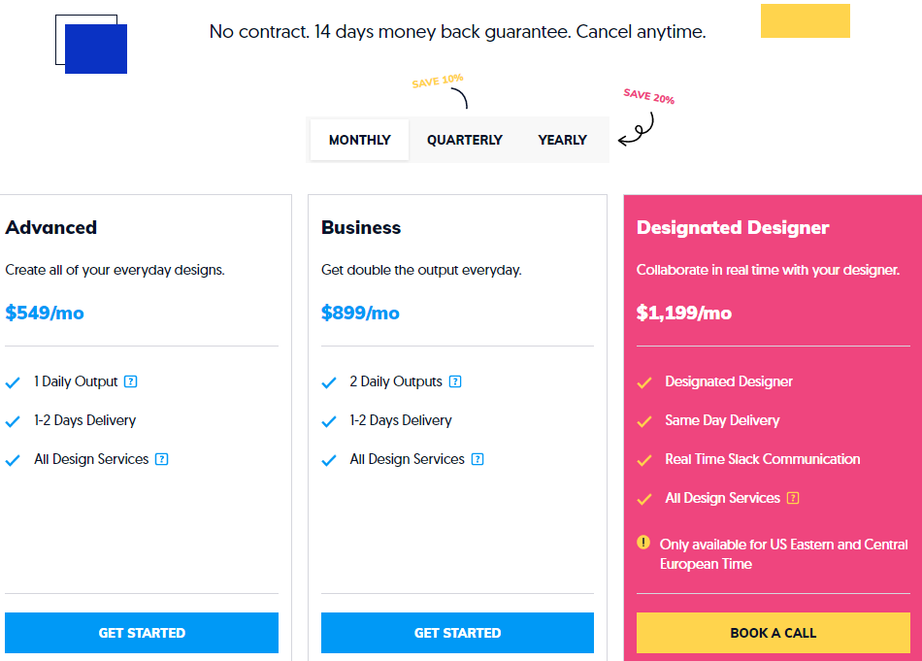Open help icon beside 1 Daily Output
This screenshot has width=922, height=661.
click(x=131, y=381)
